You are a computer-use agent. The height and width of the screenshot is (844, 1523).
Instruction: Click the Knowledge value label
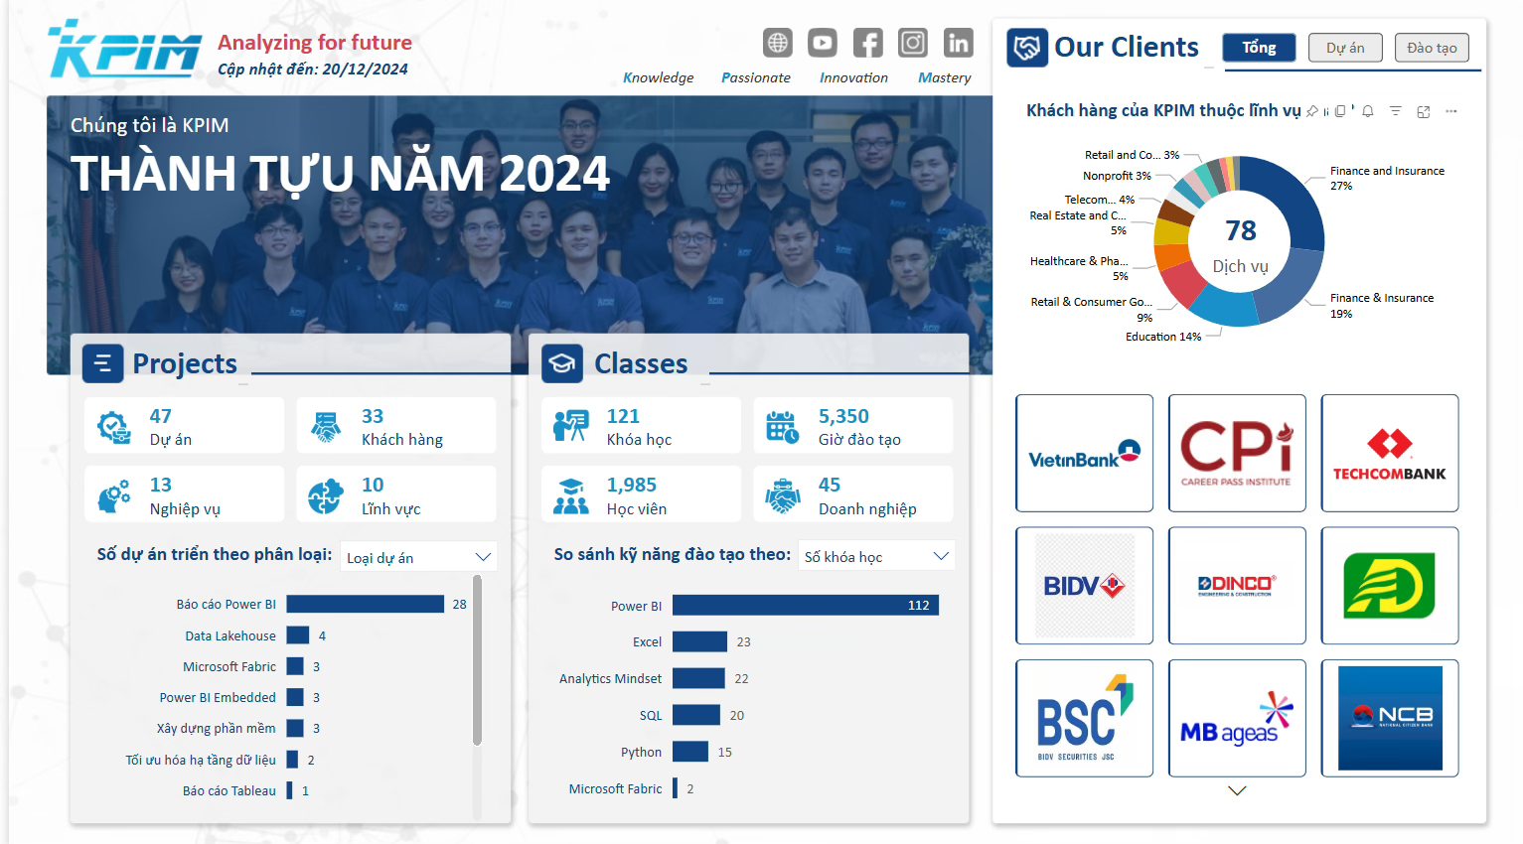click(x=659, y=77)
